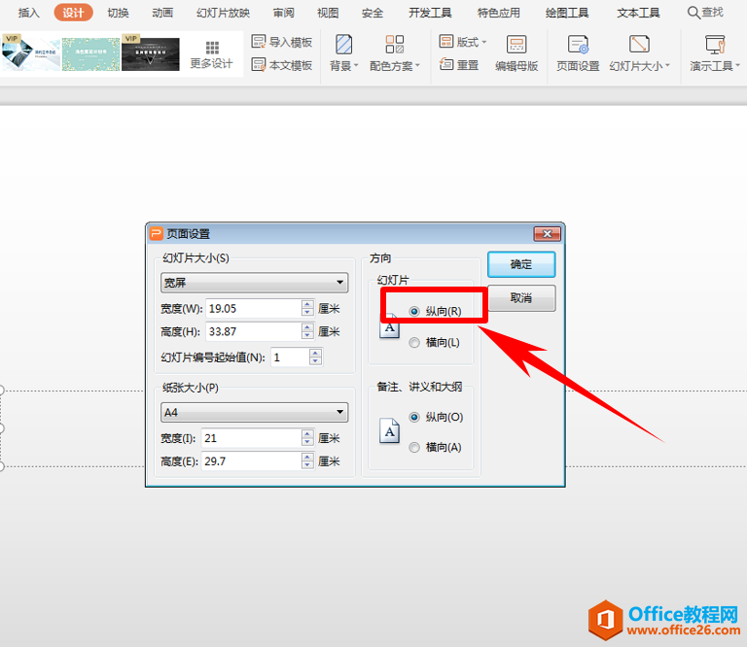Select the teal design template thumbnail
This screenshot has width=747, height=647.
coord(90,54)
